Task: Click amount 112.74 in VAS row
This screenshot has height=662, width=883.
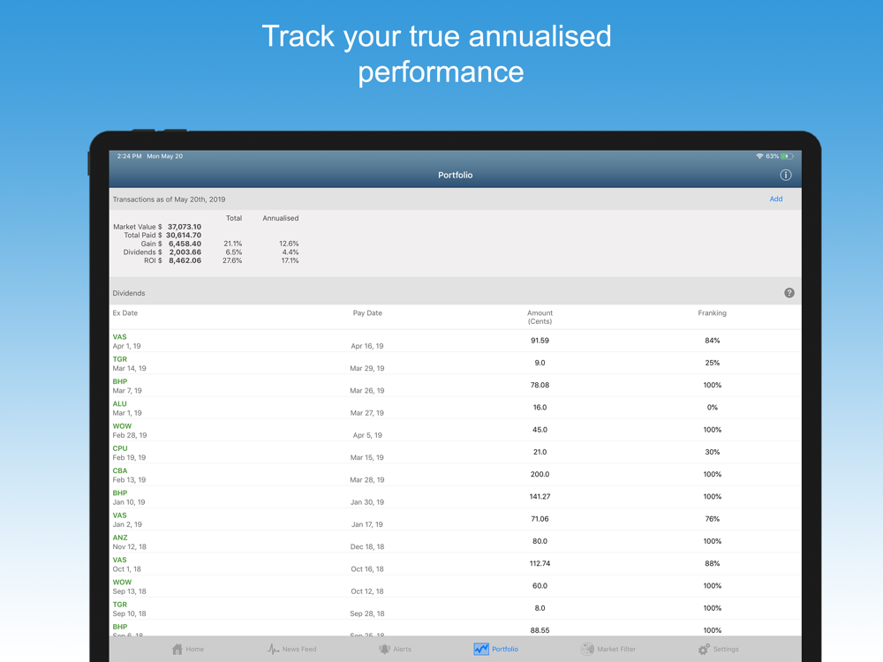Action: (x=540, y=563)
